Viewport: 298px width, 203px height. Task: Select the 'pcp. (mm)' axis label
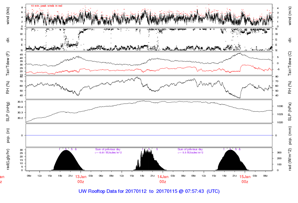[x=290, y=135]
